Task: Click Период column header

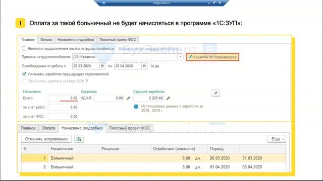Action: pyautogui.click(x=224, y=149)
